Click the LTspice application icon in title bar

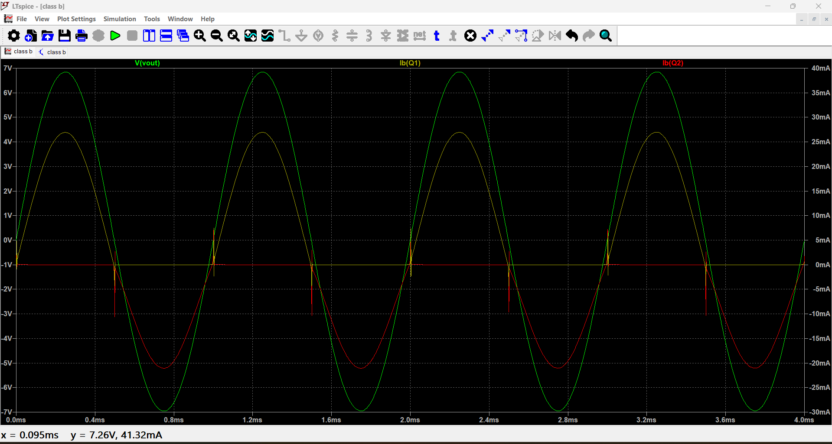pos(5,6)
